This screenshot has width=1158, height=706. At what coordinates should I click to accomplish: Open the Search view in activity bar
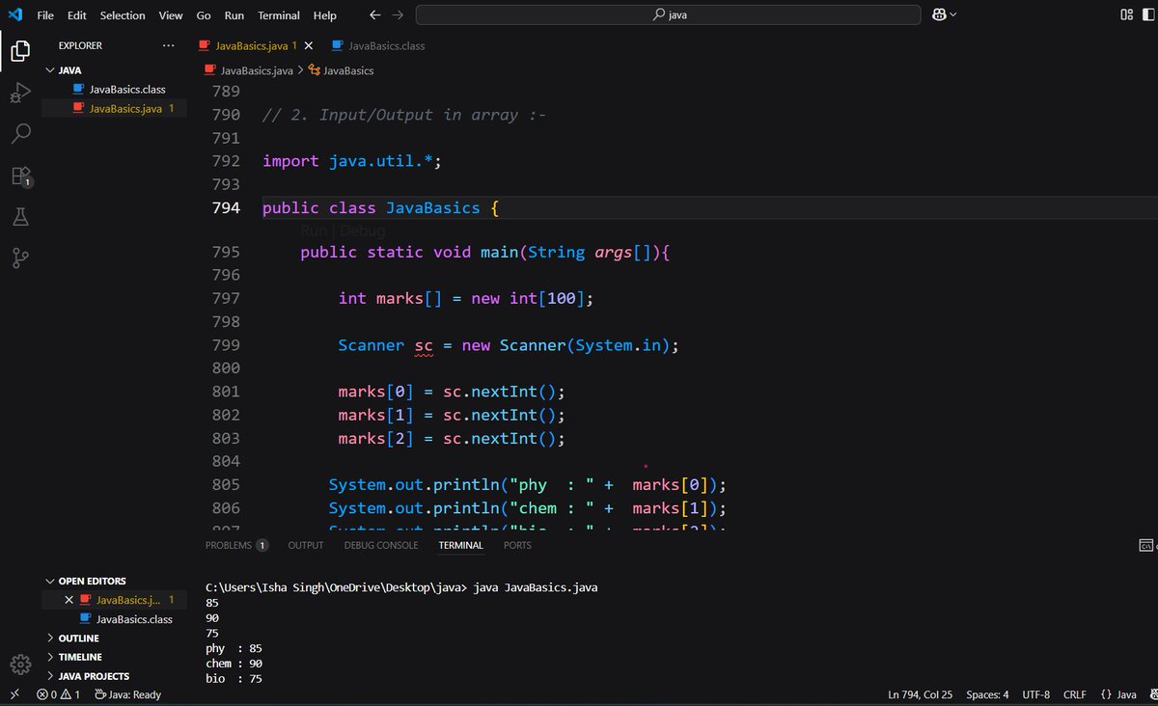(x=20, y=134)
